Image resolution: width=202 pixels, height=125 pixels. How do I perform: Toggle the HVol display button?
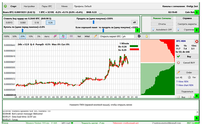(x=87, y=36)
